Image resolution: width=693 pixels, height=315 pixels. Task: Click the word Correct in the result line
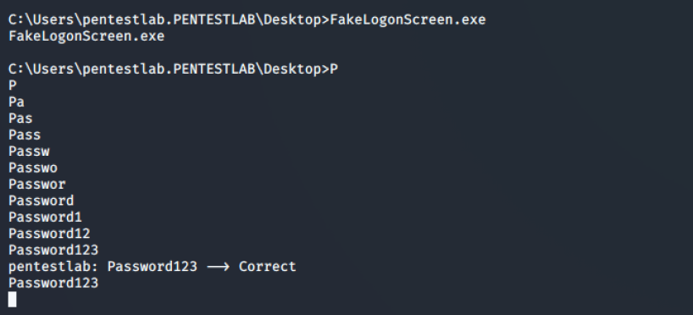coord(268,267)
